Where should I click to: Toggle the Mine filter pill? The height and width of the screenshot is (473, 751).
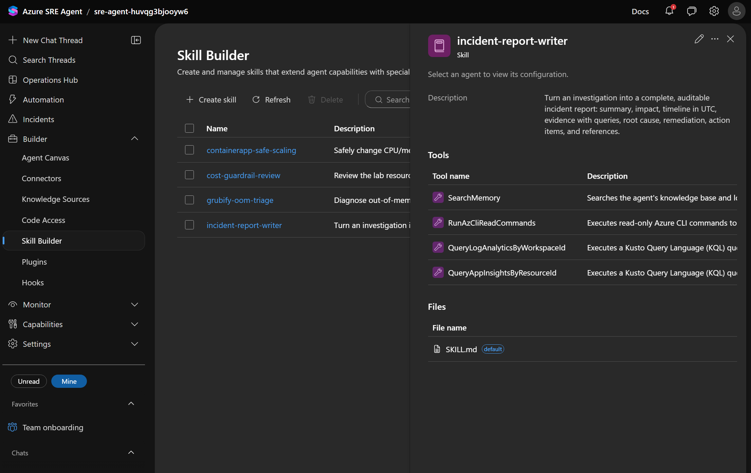[69, 381]
